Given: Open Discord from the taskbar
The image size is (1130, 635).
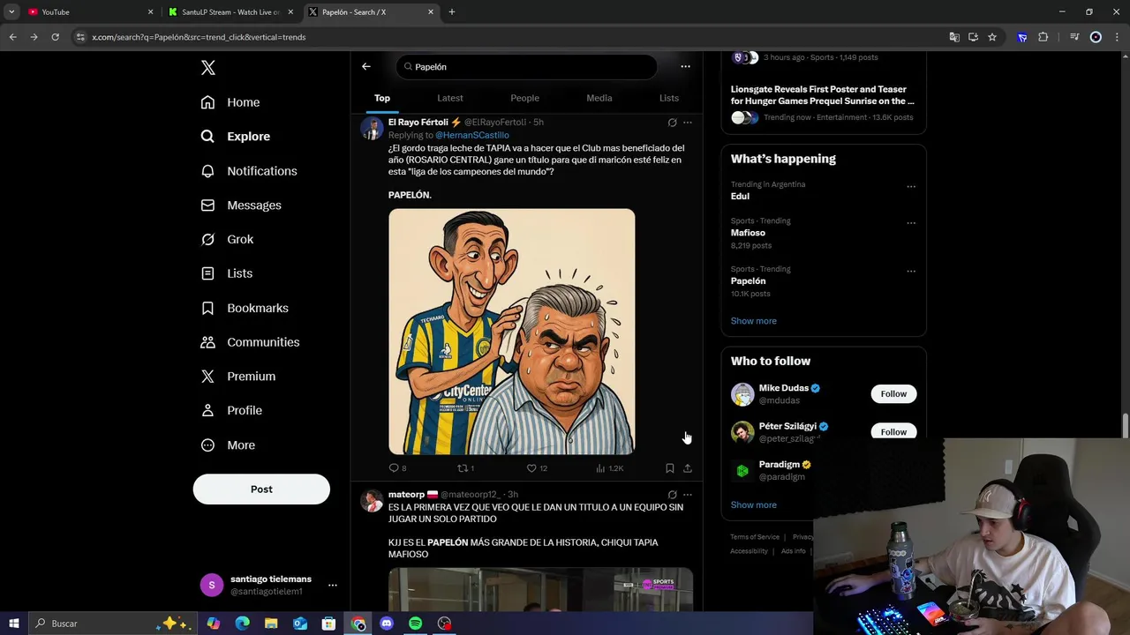Looking at the screenshot, I should tap(386, 624).
